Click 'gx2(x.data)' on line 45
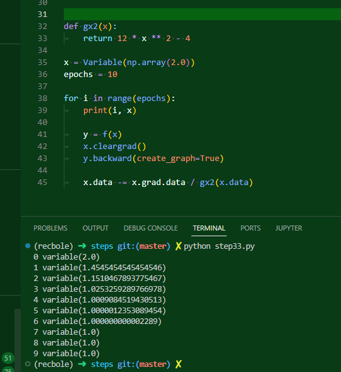The height and width of the screenshot is (372, 341). 227,183
